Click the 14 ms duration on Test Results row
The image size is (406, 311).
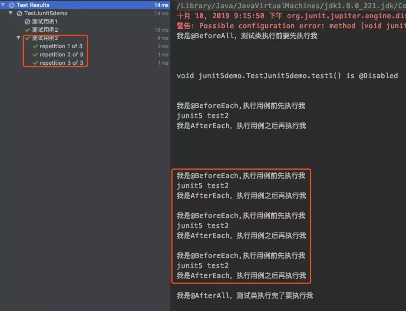[161, 5]
